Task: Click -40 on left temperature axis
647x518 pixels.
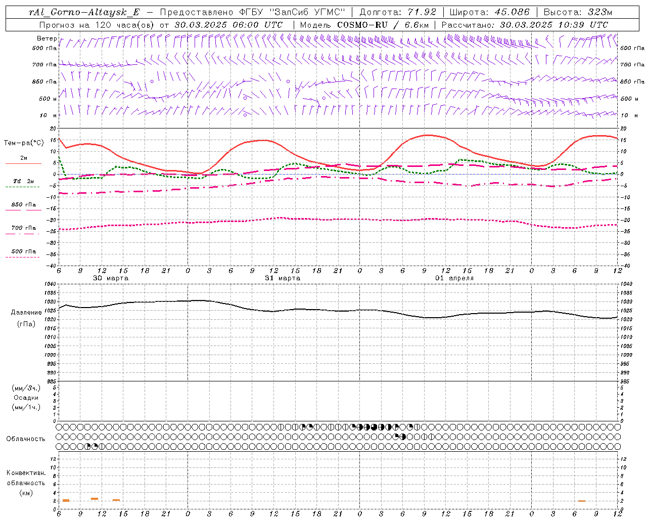Action: tap(51, 266)
